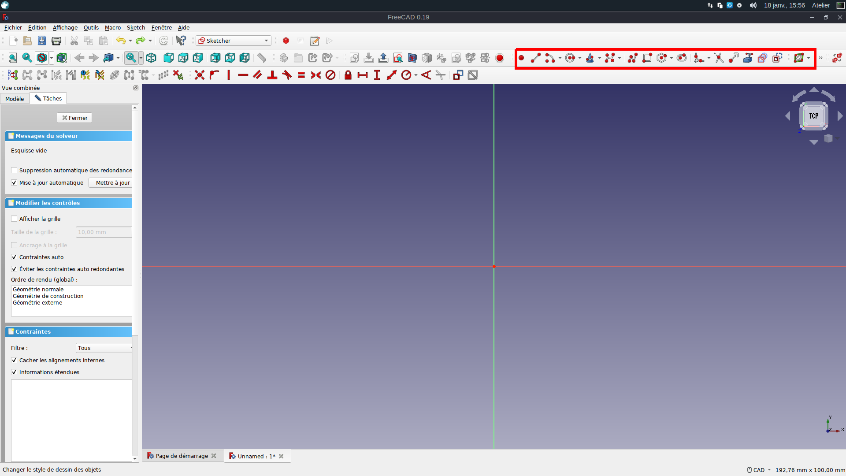Disable the Contraintes auto checkbox
The image size is (846, 476).
click(x=14, y=257)
